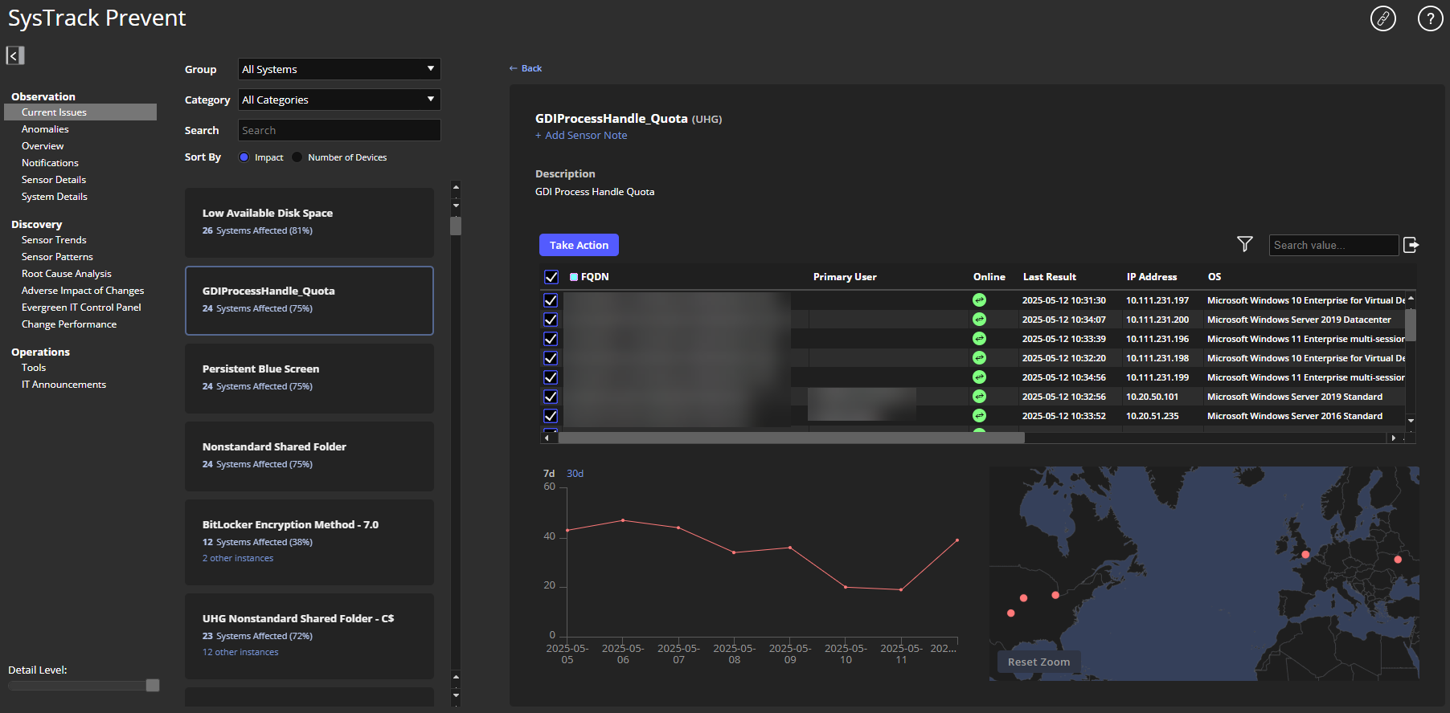
Task: Click the chart data point for 2025-05-10
Action: point(846,587)
